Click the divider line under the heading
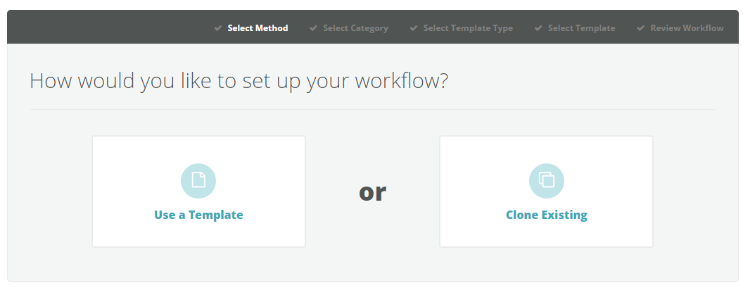The image size is (743, 288). pos(373,110)
